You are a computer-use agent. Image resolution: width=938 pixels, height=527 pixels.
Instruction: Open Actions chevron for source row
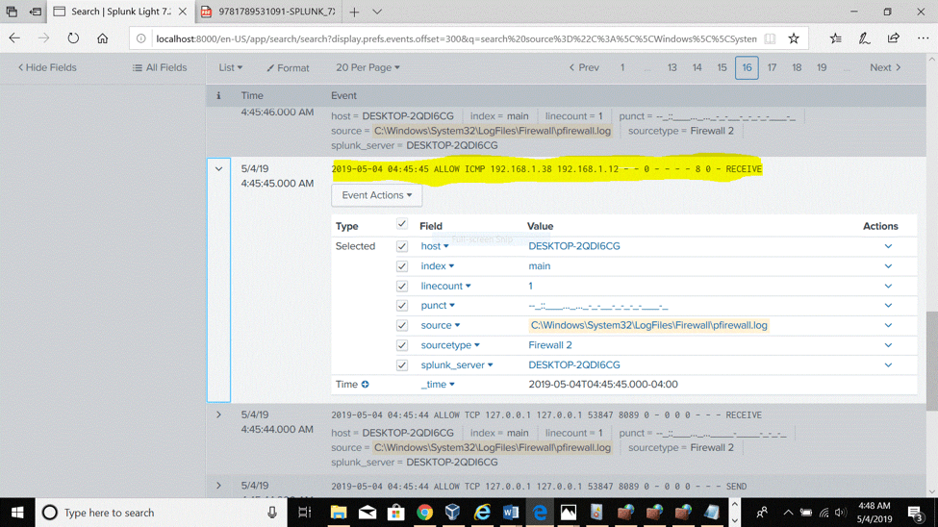pyautogui.click(x=888, y=325)
